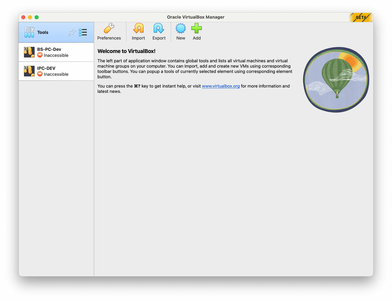Click Inaccessible text under BS-PC-Dev

click(56, 55)
